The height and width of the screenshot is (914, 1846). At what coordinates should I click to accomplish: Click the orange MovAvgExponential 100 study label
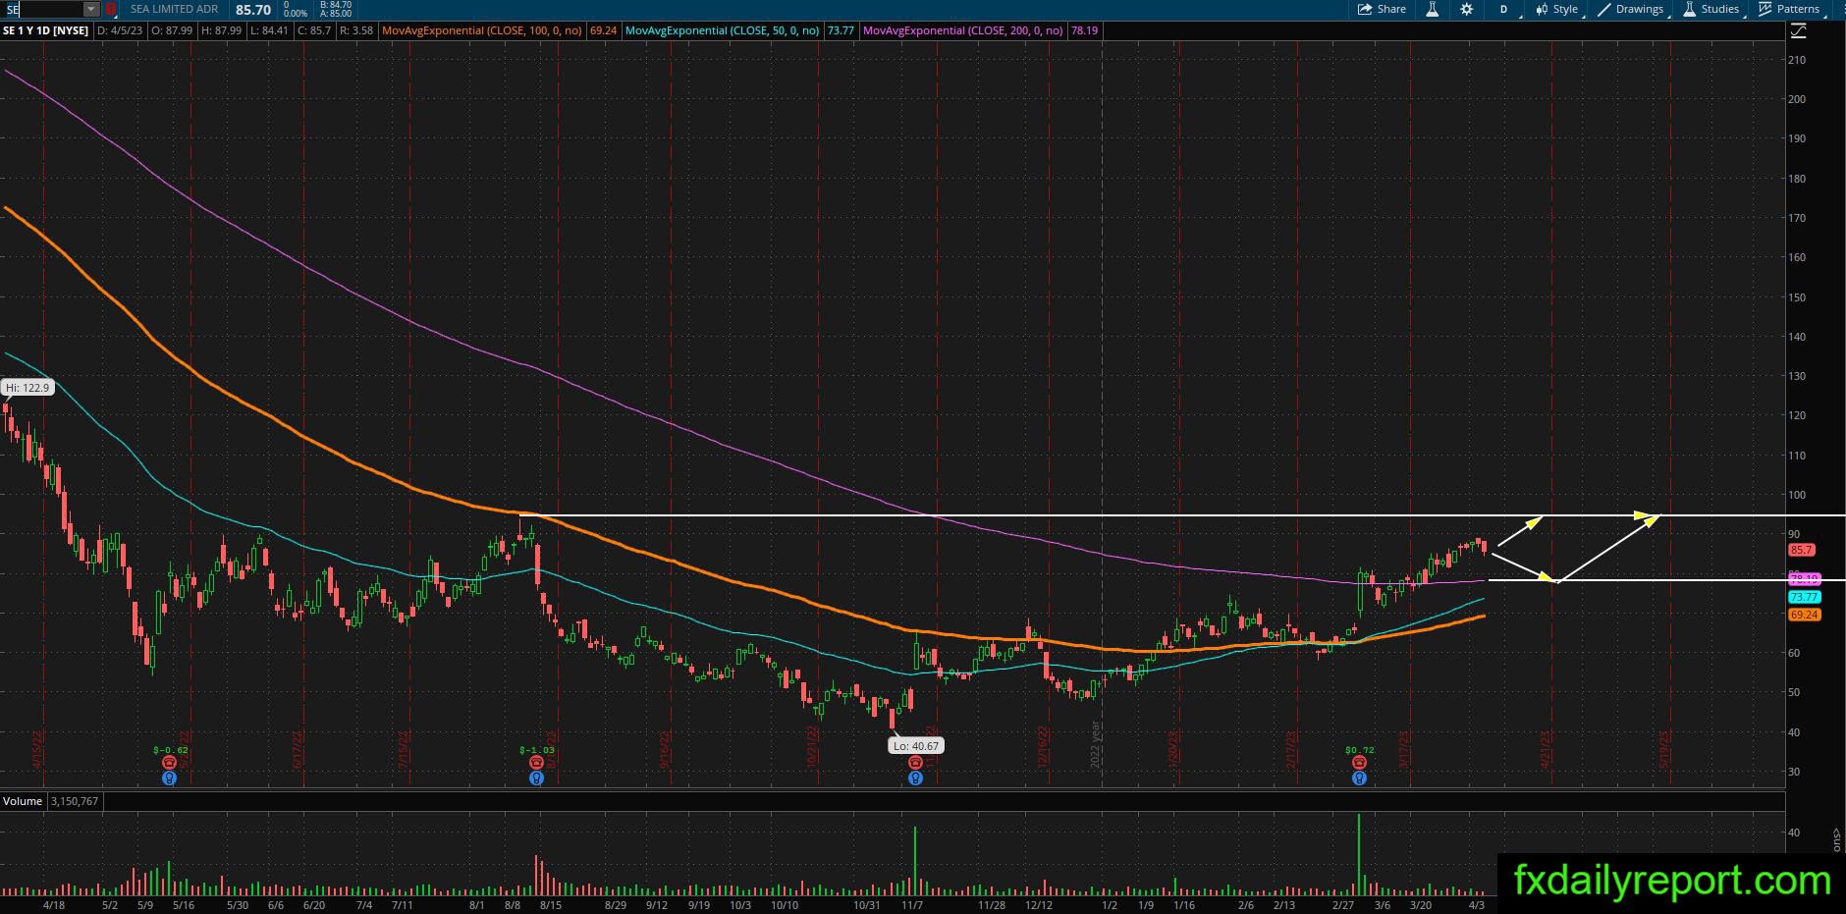tap(481, 30)
